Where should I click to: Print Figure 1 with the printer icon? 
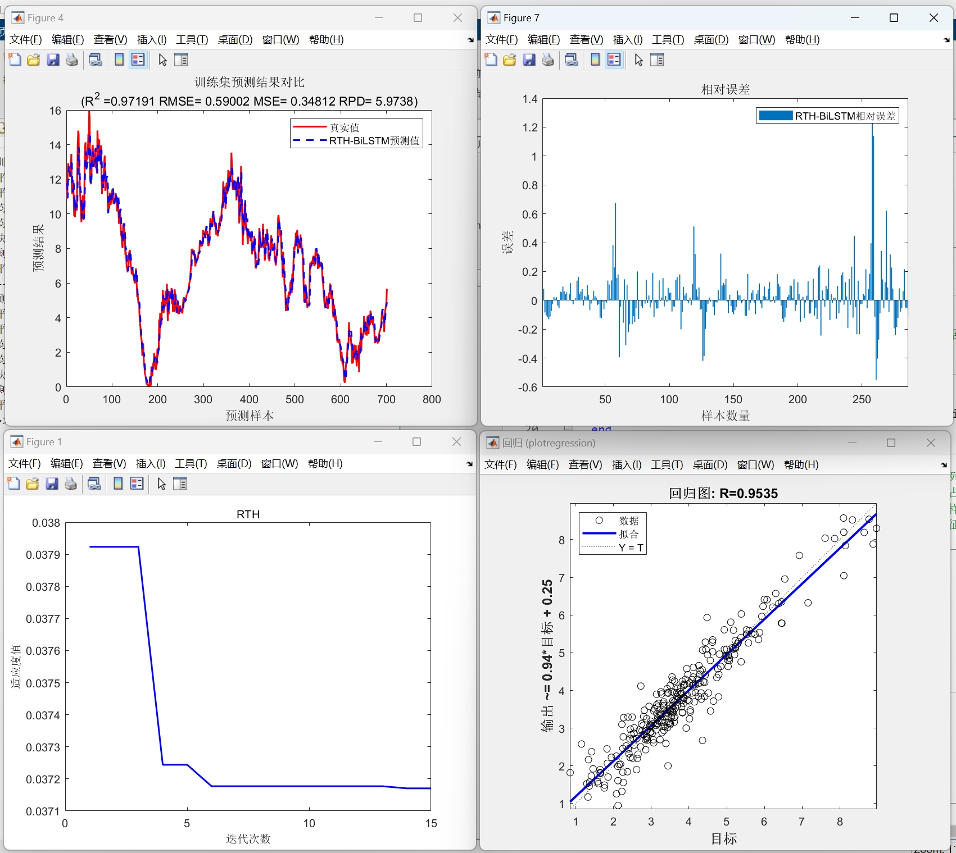tap(71, 483)
